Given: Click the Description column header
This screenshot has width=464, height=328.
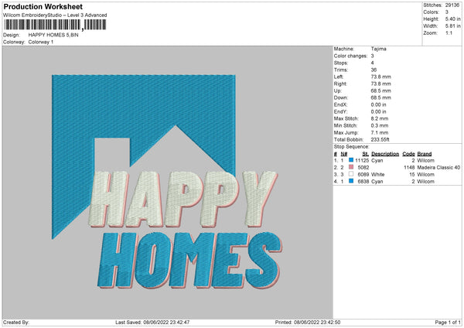Looking at the screenshot, I should (385, 154).
